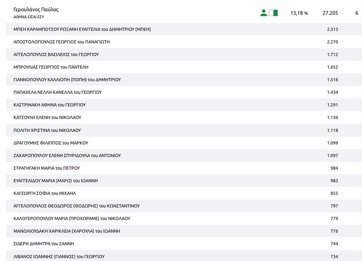Click the total votes 27.205

pos(330,13)
